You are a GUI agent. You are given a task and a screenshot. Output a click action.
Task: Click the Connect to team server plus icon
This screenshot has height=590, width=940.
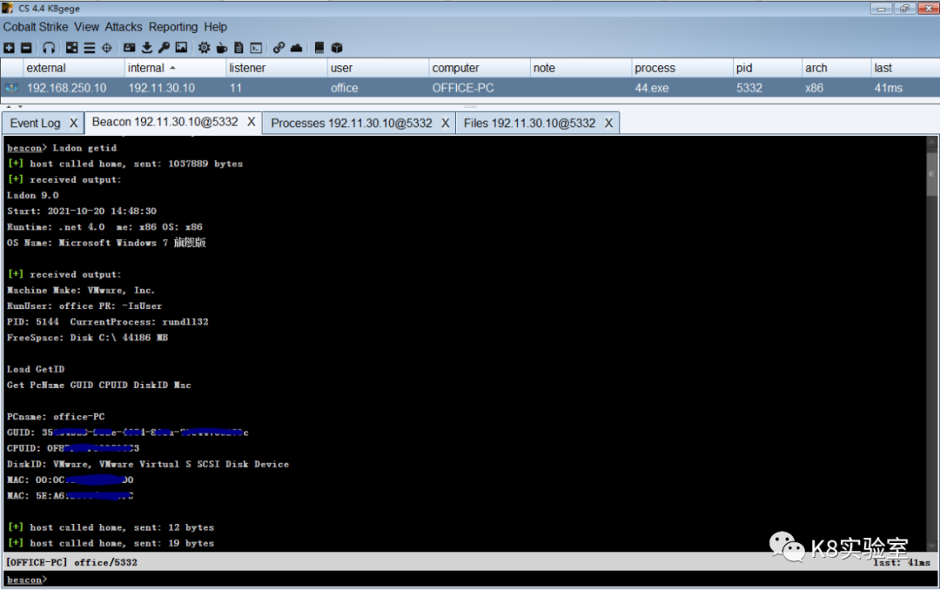click(x=9, y=48)
